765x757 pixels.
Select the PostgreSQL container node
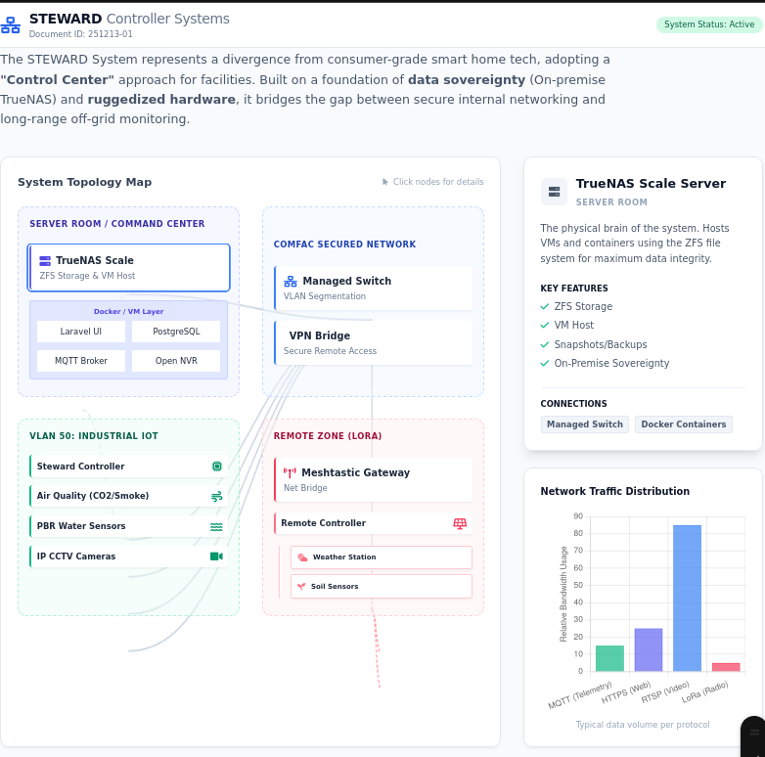tap(177, 332)
